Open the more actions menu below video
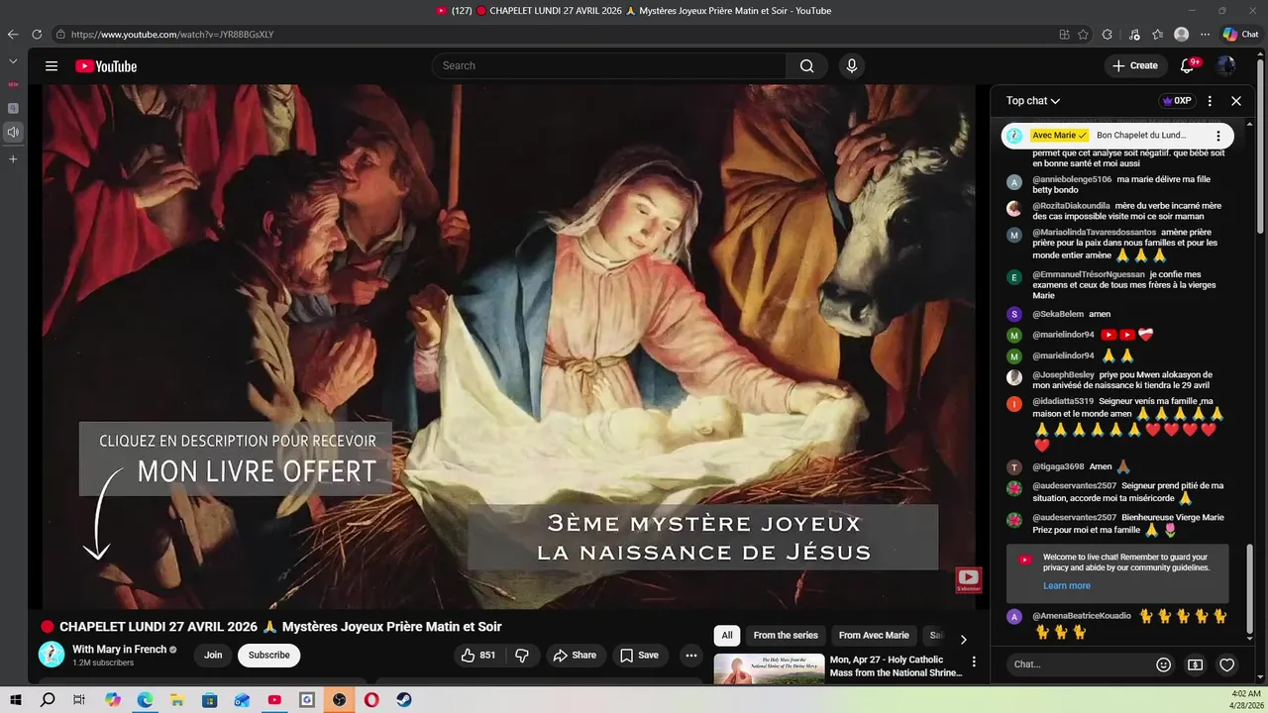1268x713 pixels. pyautogui.click(x=691, y=656)
